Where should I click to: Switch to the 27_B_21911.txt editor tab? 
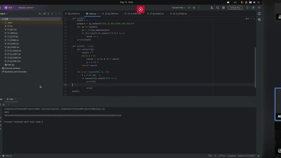pyautogui.click(x=110, y=14)
